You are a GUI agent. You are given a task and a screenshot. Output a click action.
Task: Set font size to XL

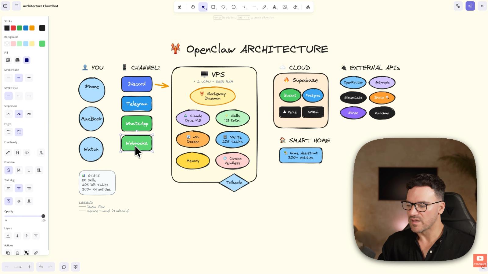click(39, 170)
